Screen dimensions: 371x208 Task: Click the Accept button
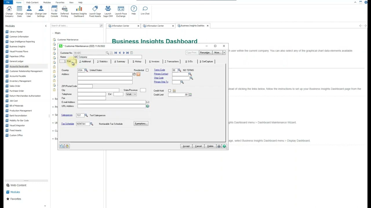click(x=186, y=146)
